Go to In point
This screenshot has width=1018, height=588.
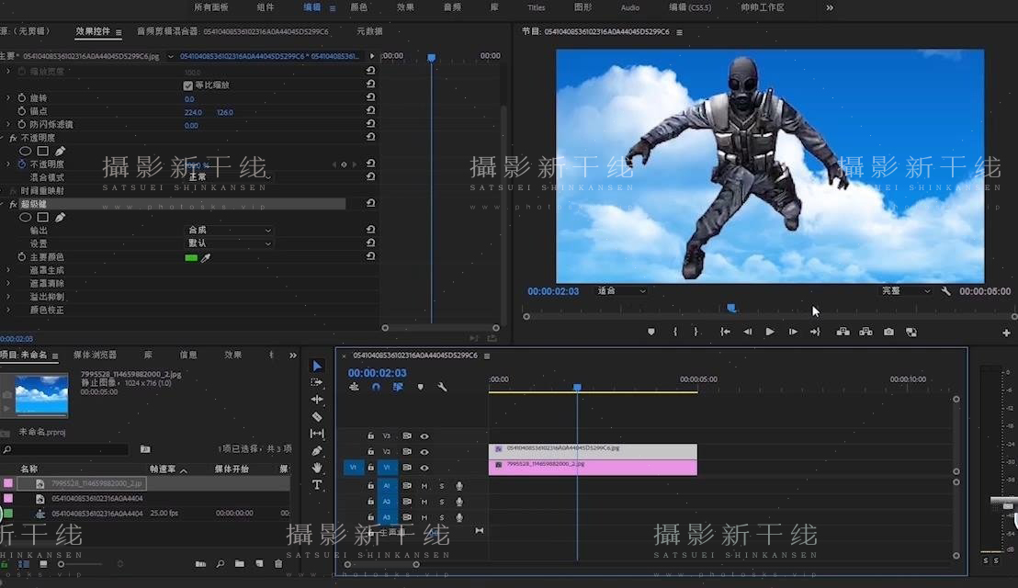click(x=725, y=332)
